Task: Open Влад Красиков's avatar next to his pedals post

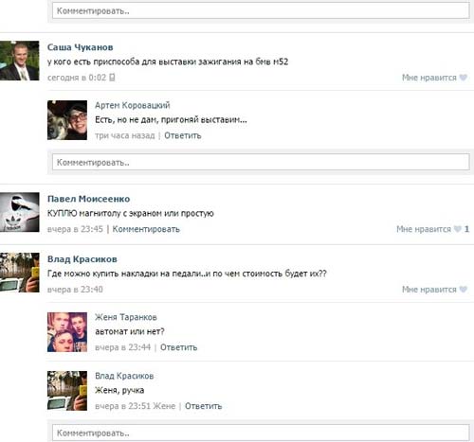Action: (20, 273)
